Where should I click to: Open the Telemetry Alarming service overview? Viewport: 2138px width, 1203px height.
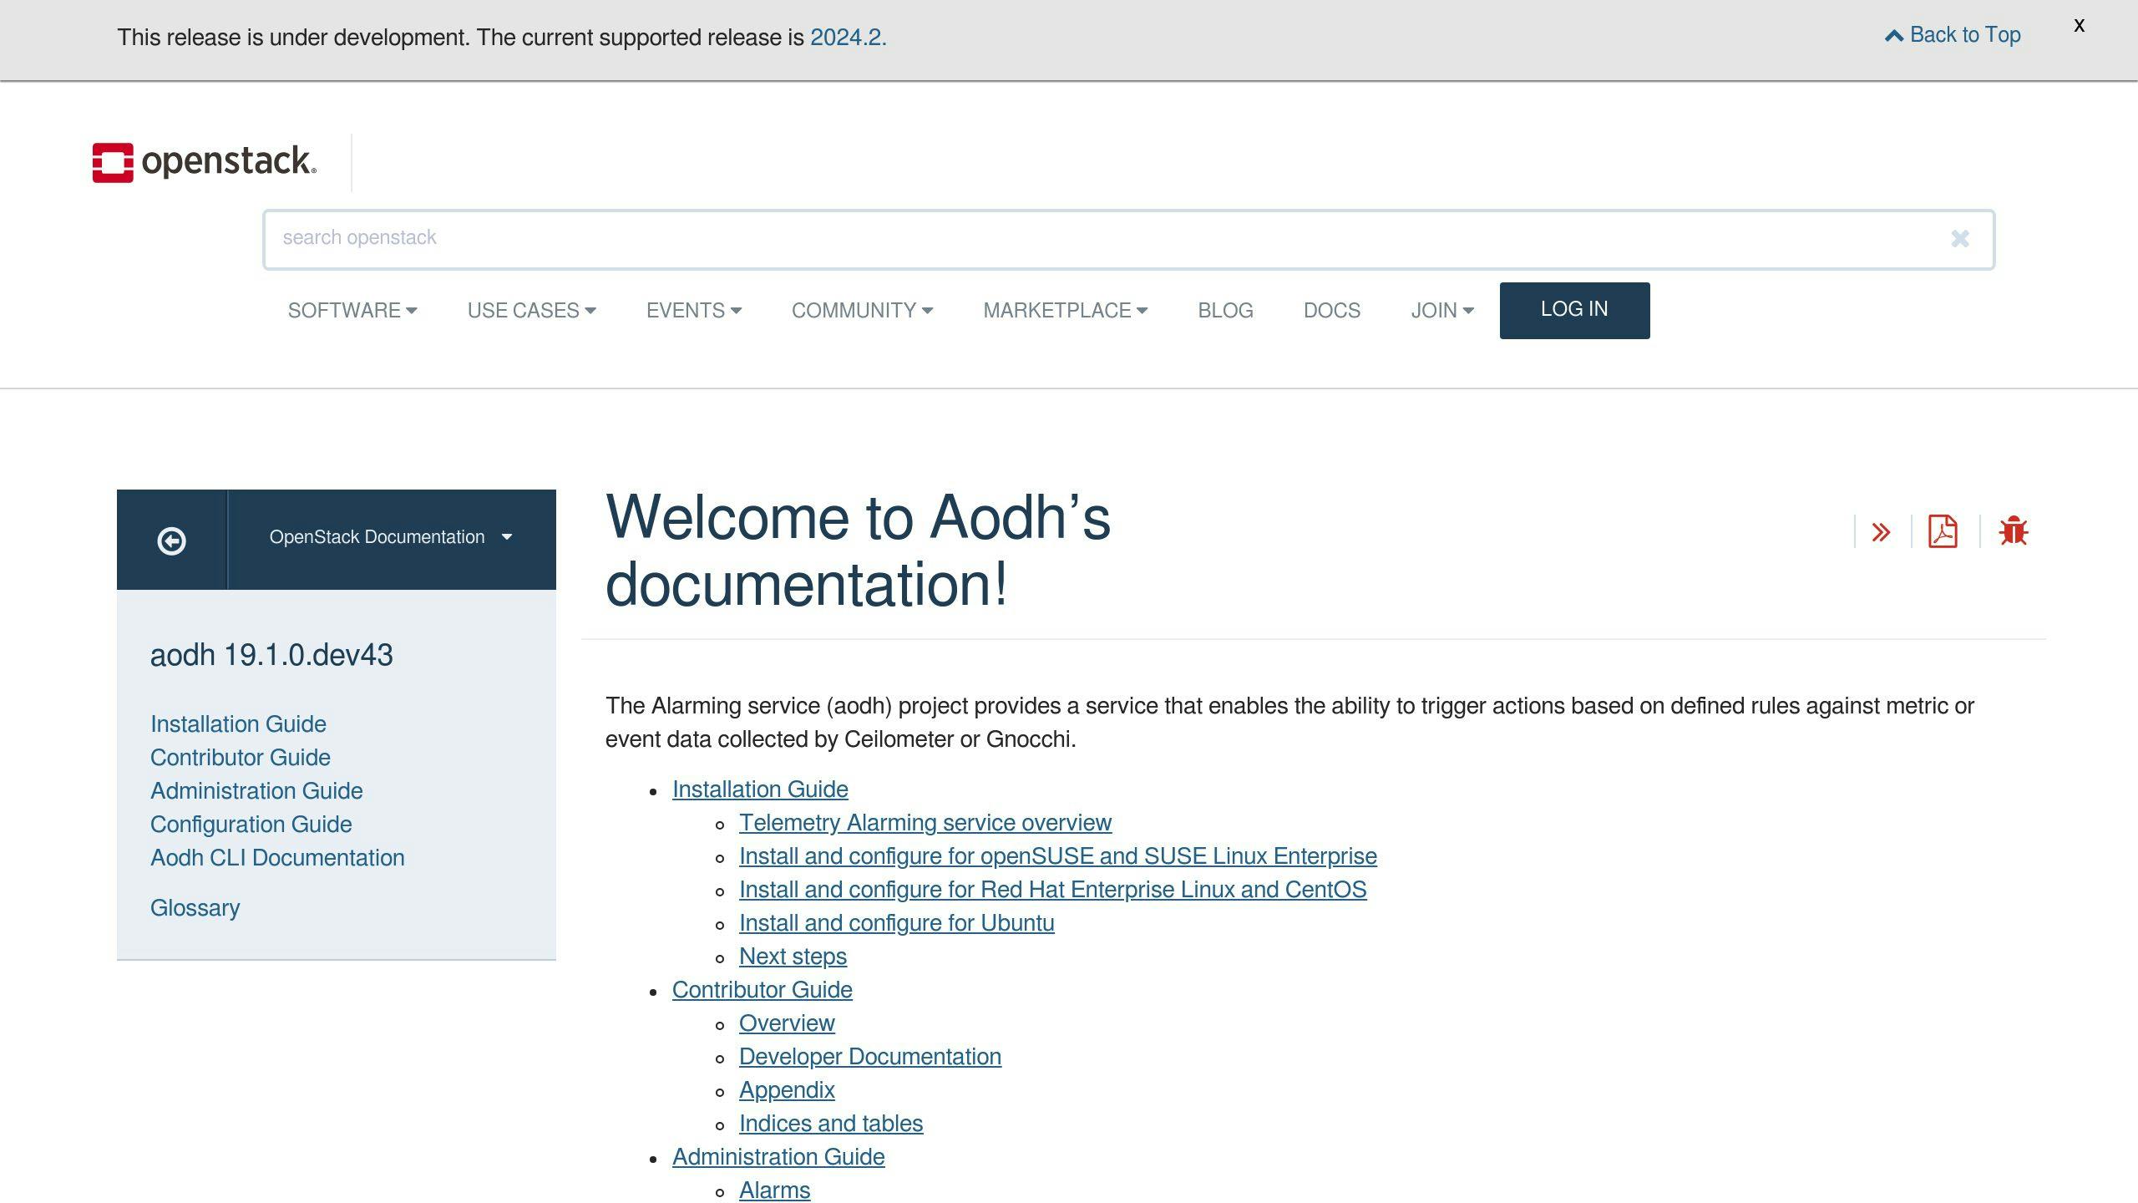[925, 823]
